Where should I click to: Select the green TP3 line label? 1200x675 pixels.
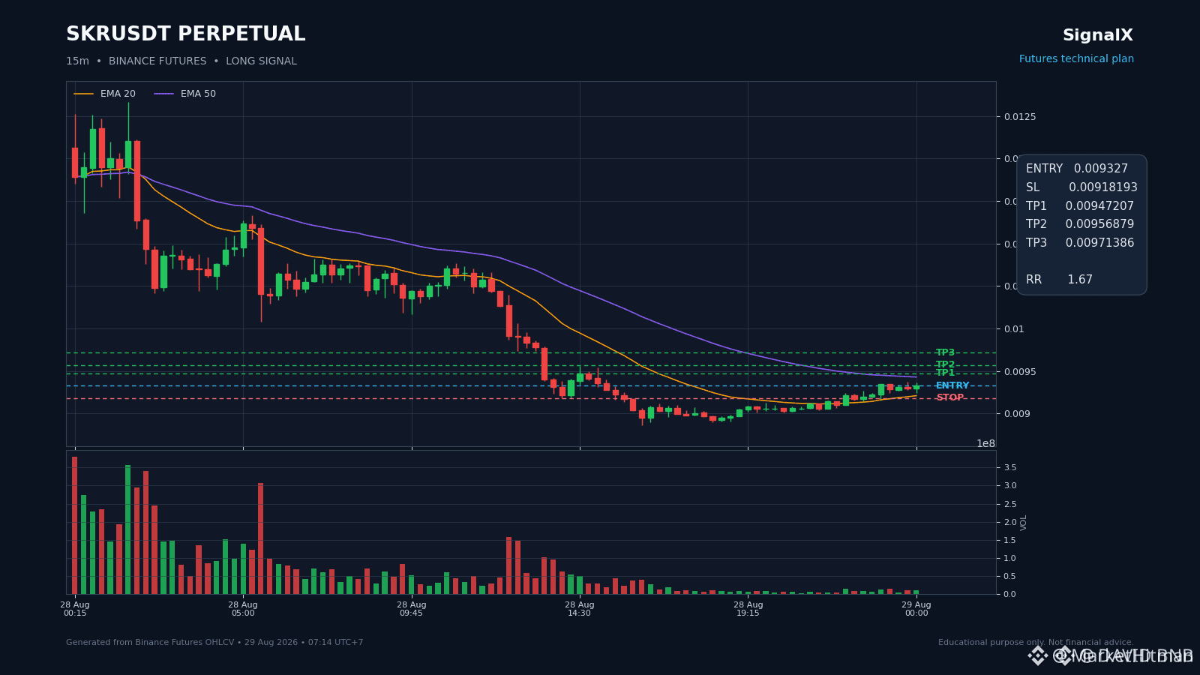[945, 352]
